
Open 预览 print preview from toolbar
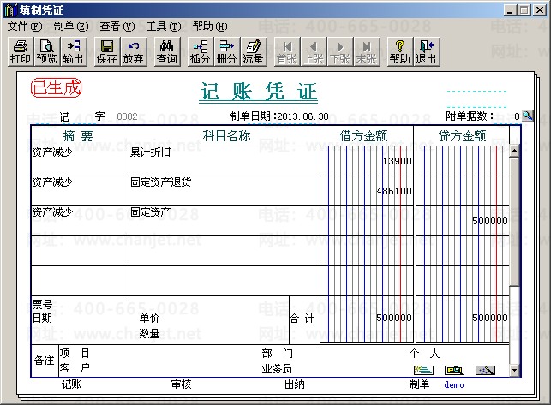coord(46,51)
